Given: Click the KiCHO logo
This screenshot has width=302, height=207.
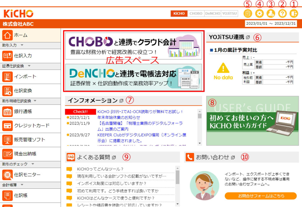Looking at the screenshot, I should coord(19,14).
